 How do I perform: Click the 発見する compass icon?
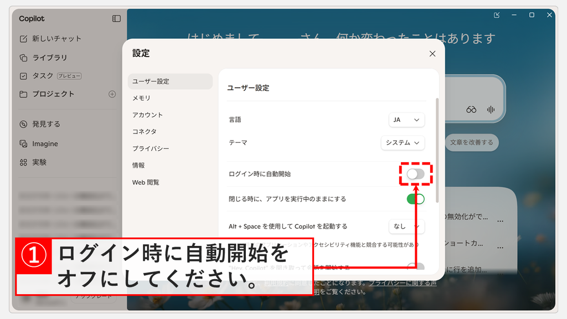(x=23, y=124)
